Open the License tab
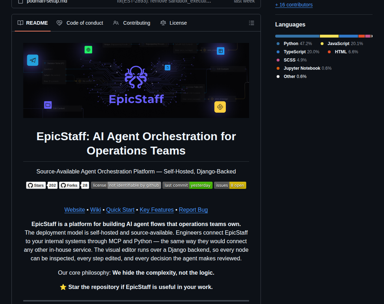The image size is (384, 304). click(x=173, y=23)
